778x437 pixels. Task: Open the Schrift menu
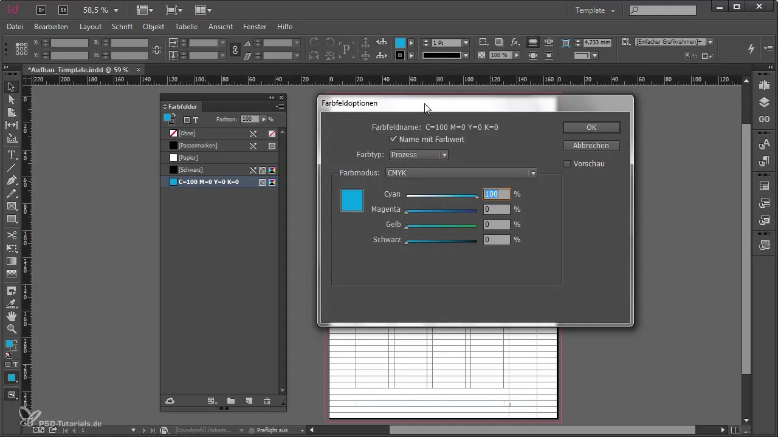pos(123,27)
